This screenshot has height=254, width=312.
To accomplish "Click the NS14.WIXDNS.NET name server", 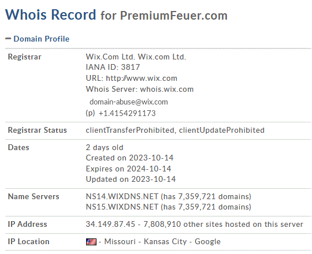I will coord(122,197).
